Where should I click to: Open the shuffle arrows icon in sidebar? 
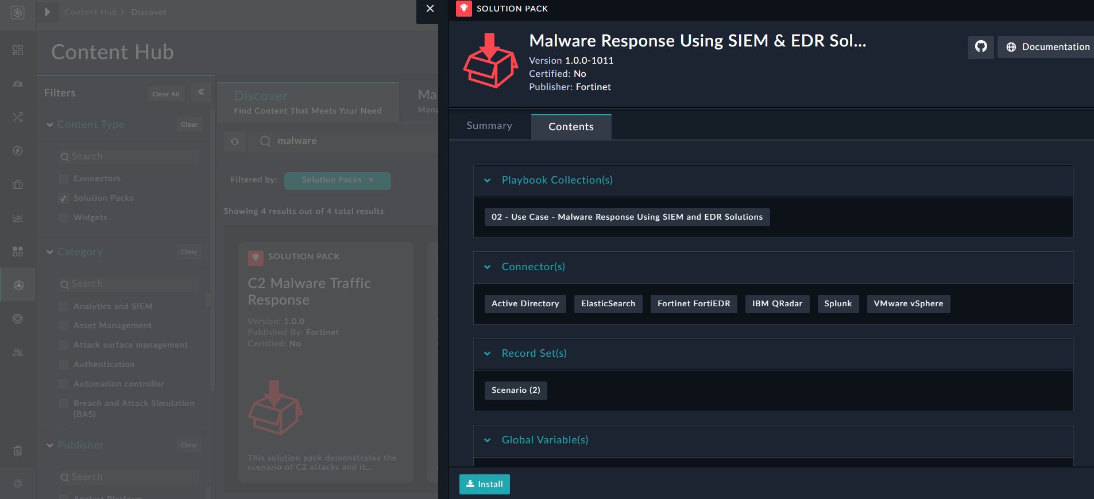click(18, 117)
